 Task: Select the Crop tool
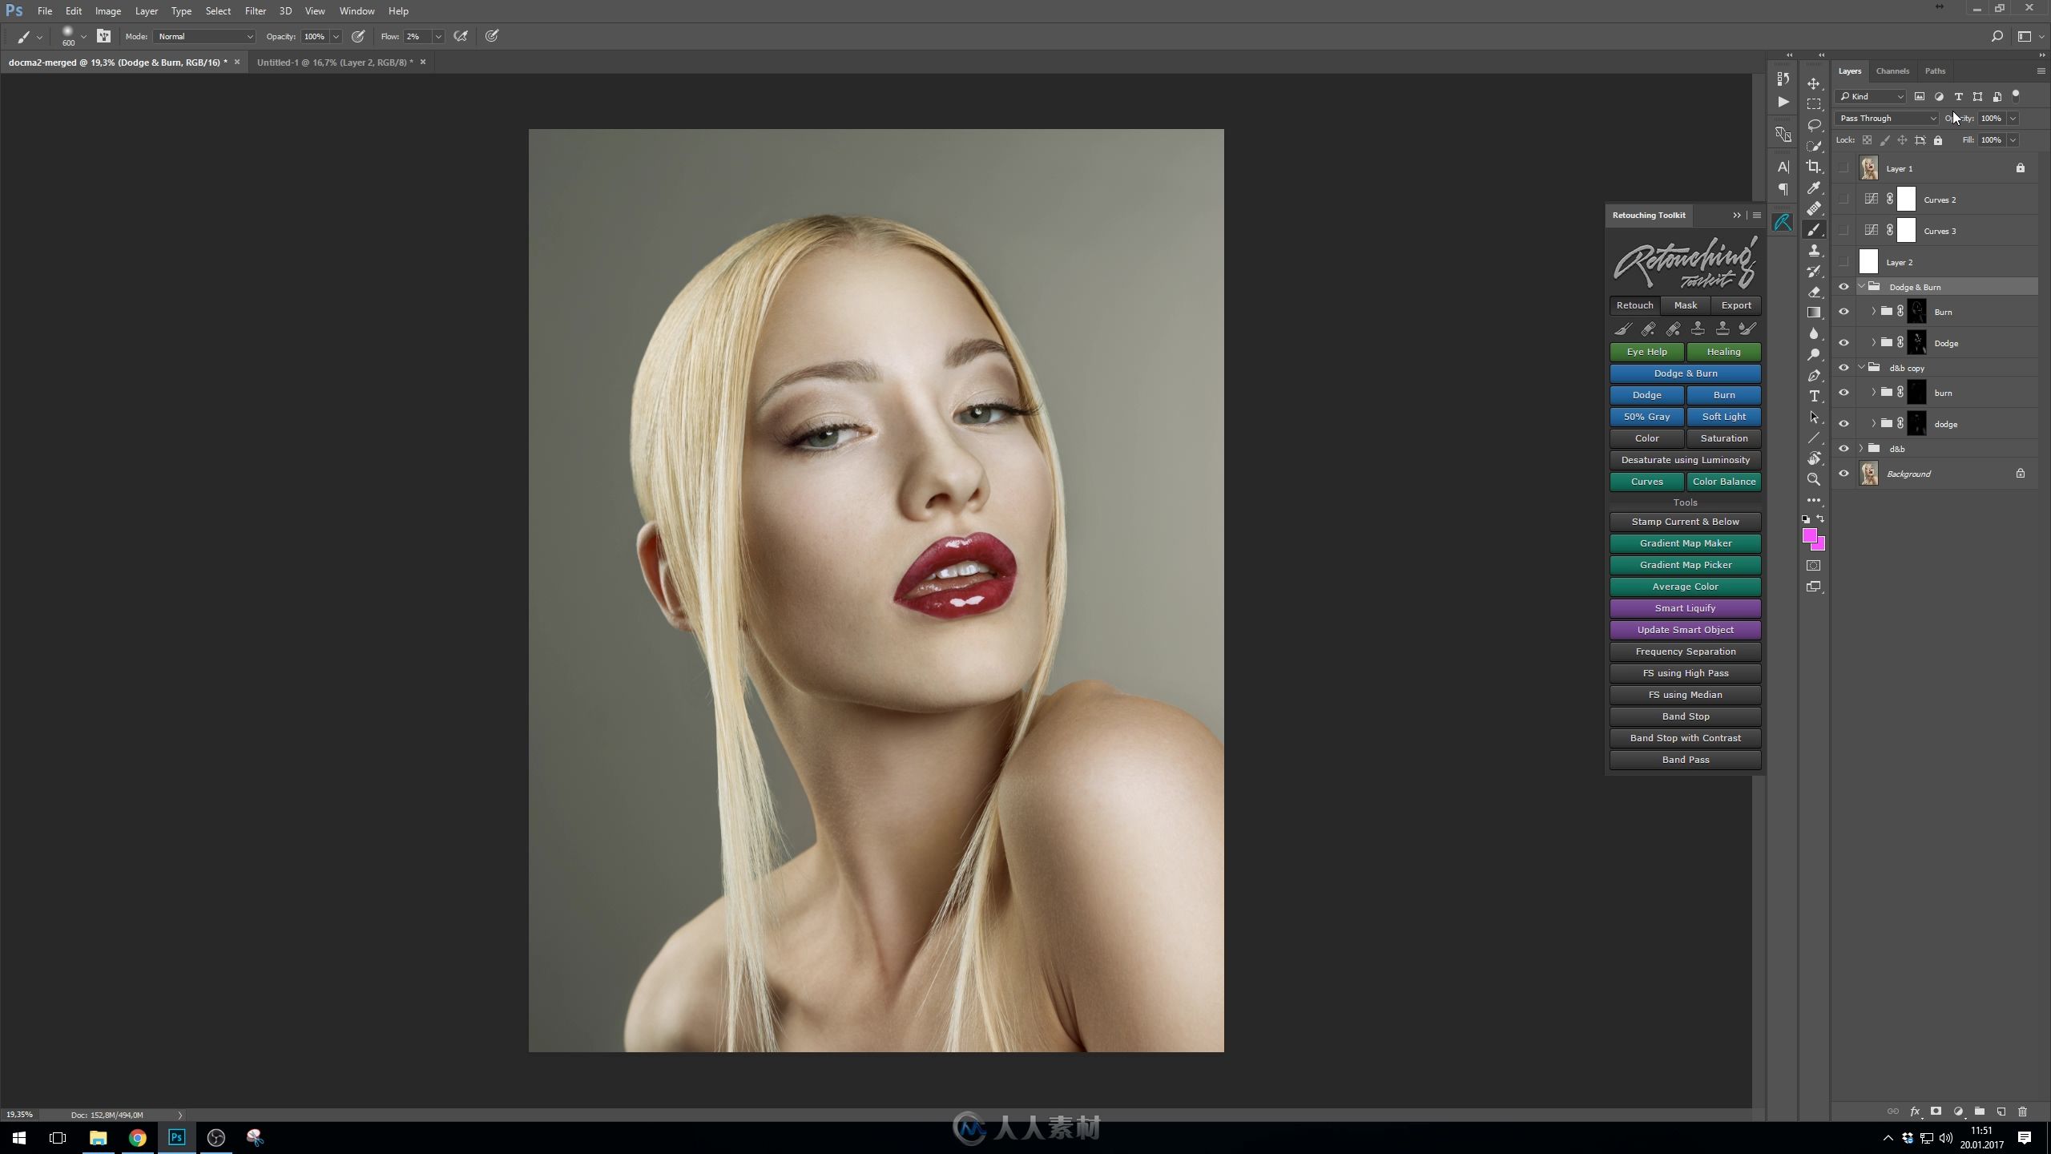coord(1814,167)
